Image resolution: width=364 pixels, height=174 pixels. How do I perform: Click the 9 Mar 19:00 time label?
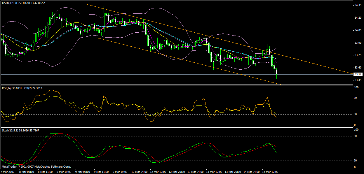tap(120, 172)
